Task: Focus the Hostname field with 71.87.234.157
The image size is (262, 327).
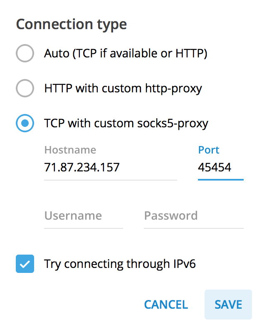Action: [110, 168]
